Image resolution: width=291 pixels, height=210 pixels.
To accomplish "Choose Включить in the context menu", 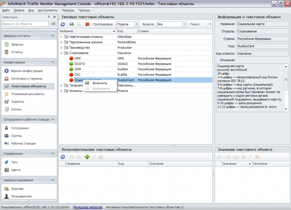I will click(x=100, y=83).
